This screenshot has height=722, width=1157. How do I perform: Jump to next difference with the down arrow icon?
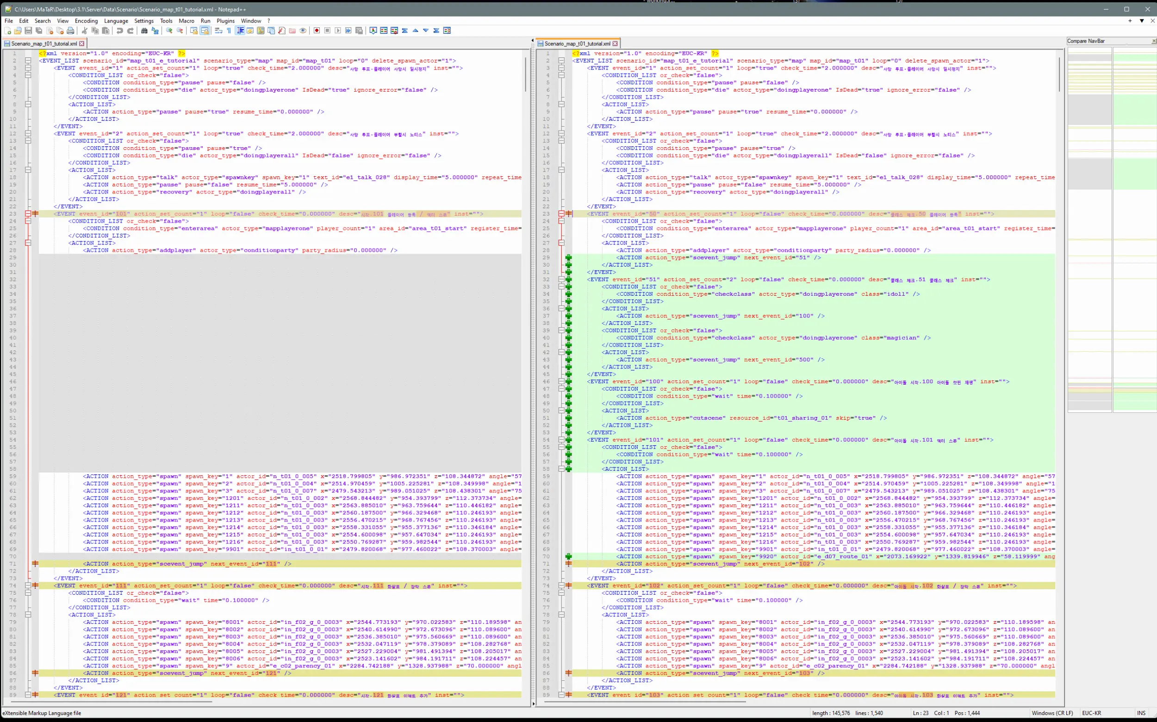tap(426, 31)
